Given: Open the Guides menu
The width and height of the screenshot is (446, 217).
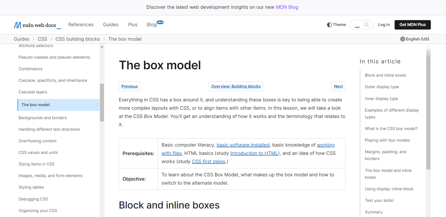Looking at the screenshot, I should 111,25.
